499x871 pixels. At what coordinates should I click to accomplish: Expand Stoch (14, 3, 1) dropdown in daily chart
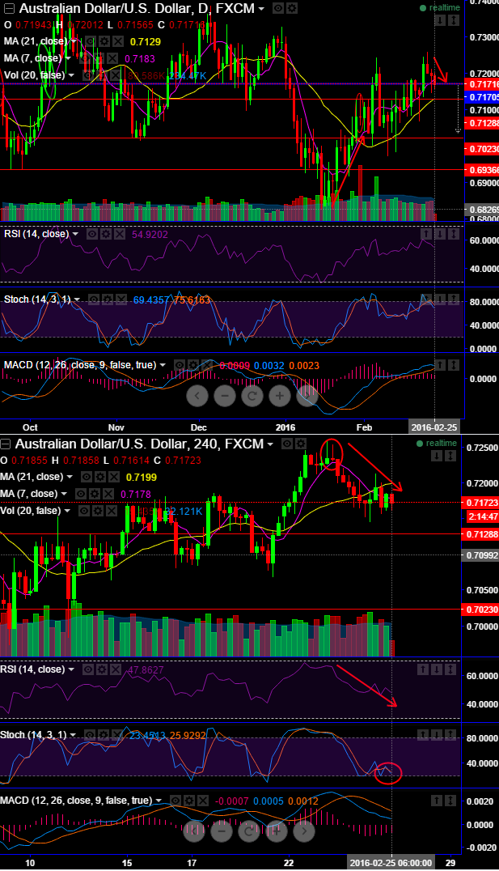77,300
